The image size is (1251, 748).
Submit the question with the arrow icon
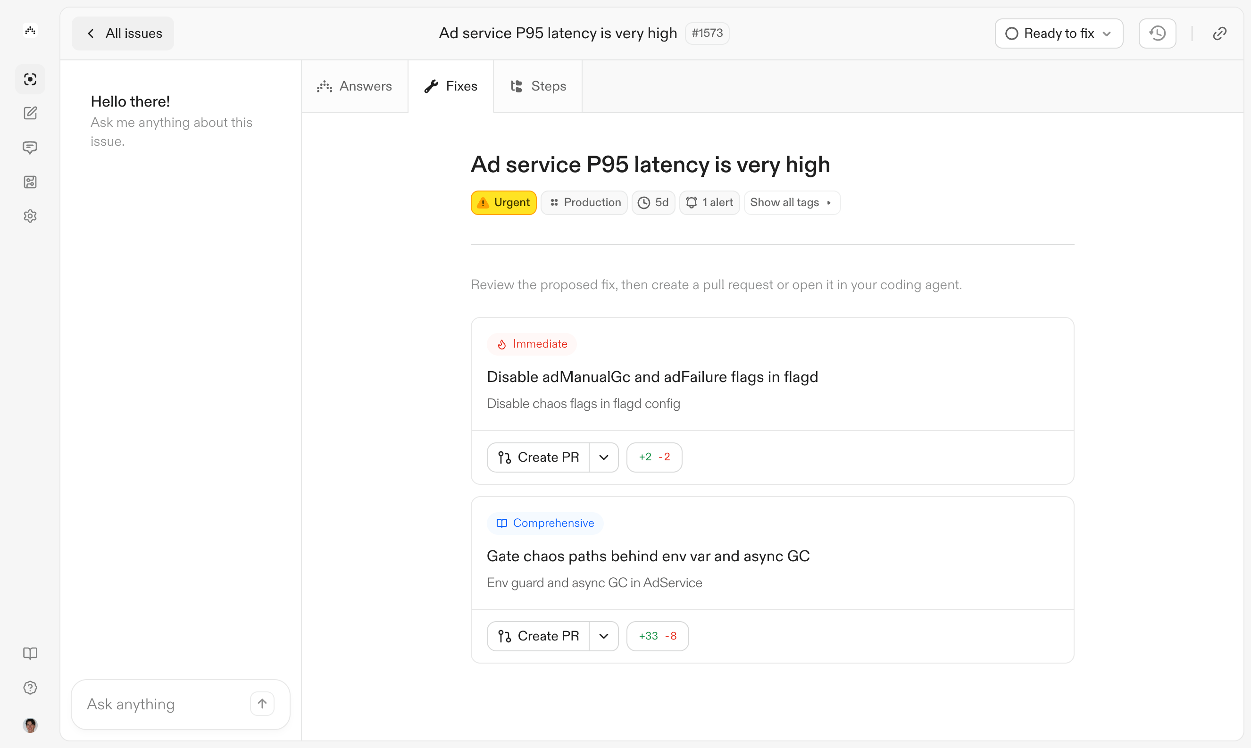[x=262, y=703]
